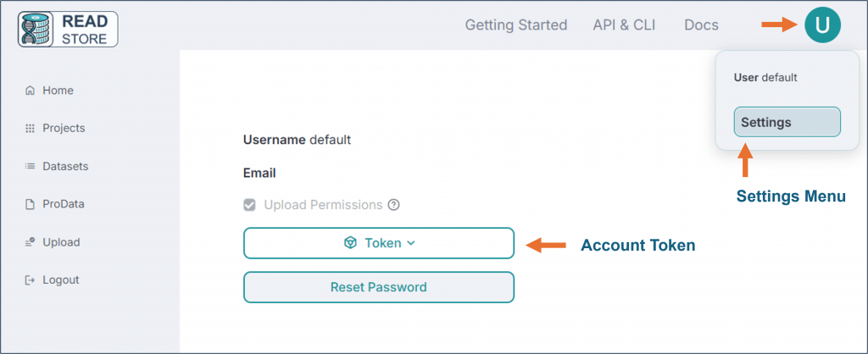This screenshot has height=354, width=868.
Task: Open the Docs link
Action: [x=701, y=25]
